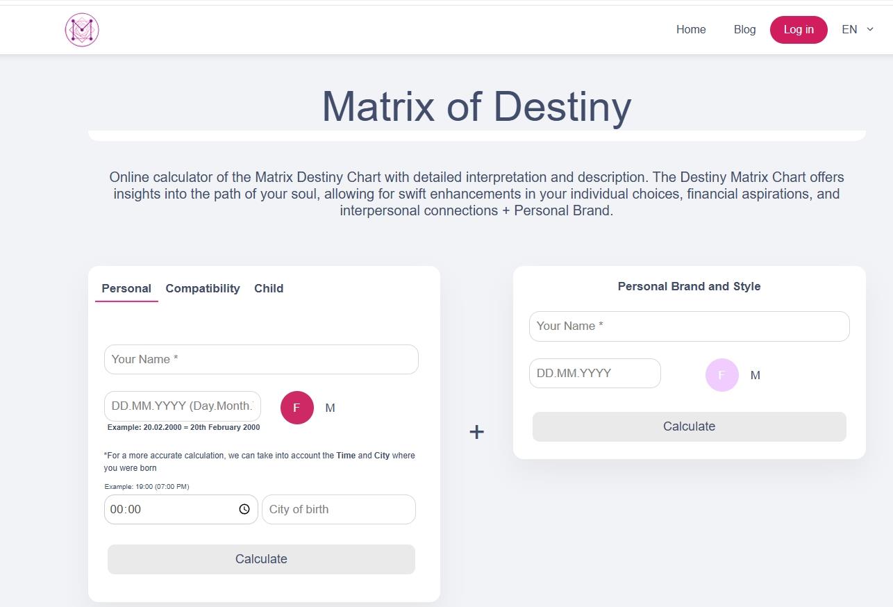Click the Your Name field in Personal form

coord(260,359)
